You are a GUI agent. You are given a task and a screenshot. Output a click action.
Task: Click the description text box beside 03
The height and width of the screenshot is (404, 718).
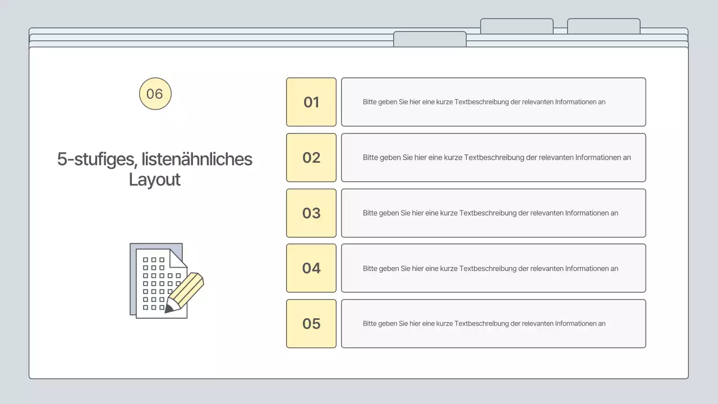pyautogui.click(x=493, y=213)
